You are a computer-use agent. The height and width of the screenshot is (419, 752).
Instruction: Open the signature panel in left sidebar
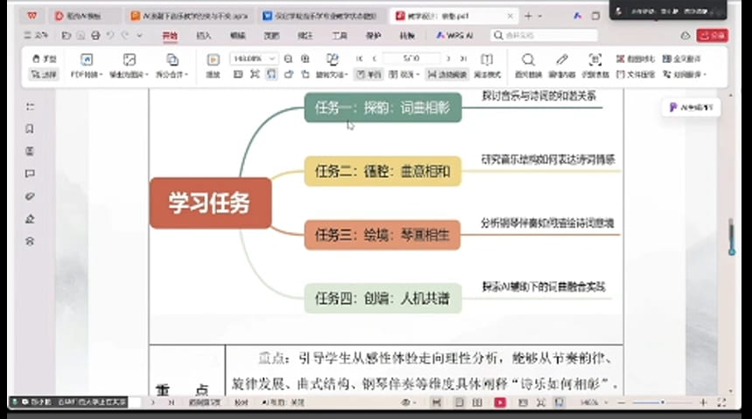tap(30, 219)
